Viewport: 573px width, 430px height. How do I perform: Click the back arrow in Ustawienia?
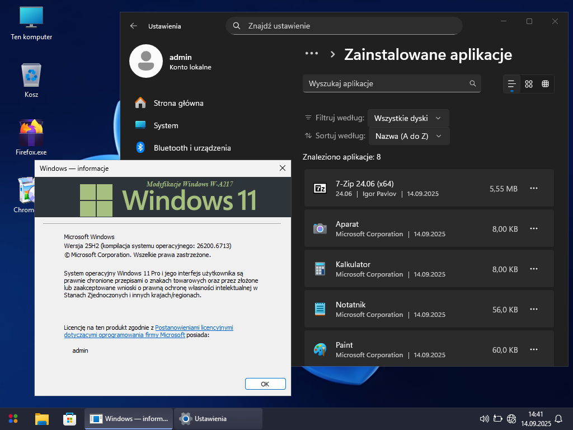pyautogui.click(x=134, y=26)
